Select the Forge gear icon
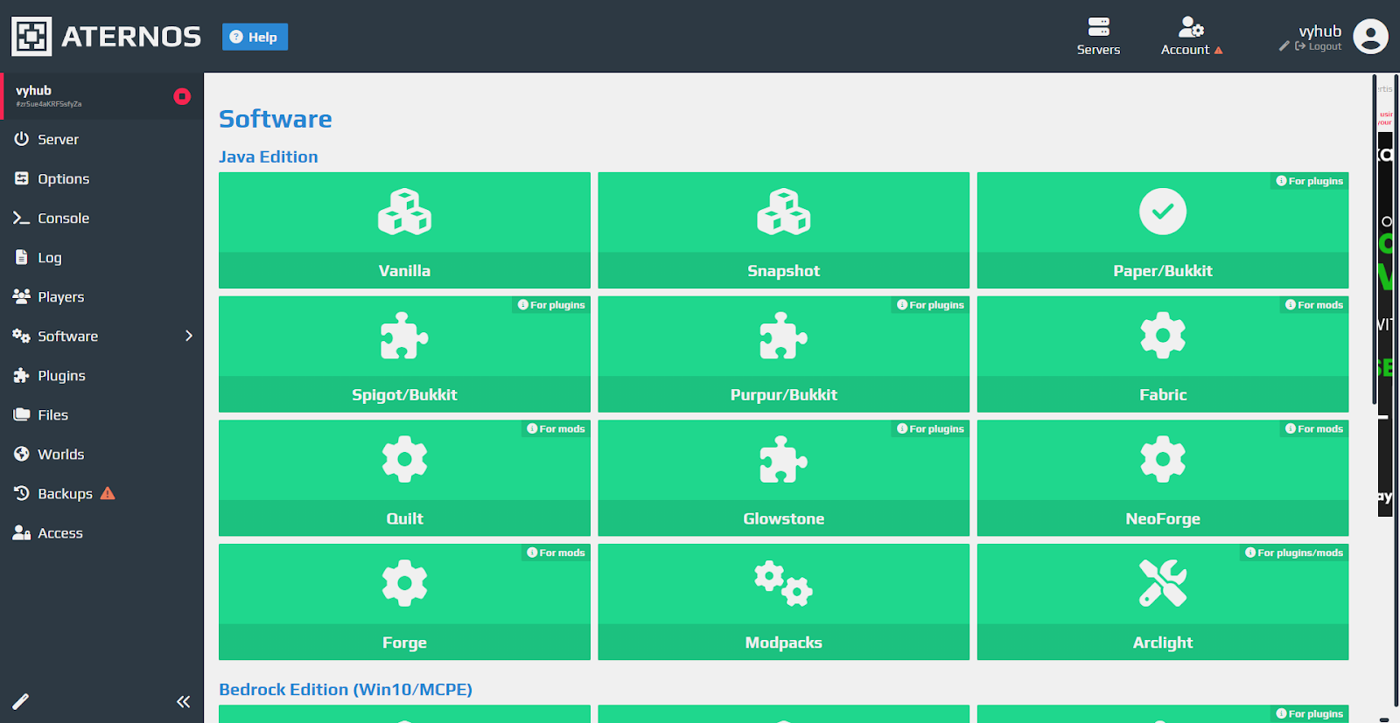 click(404, 583)
